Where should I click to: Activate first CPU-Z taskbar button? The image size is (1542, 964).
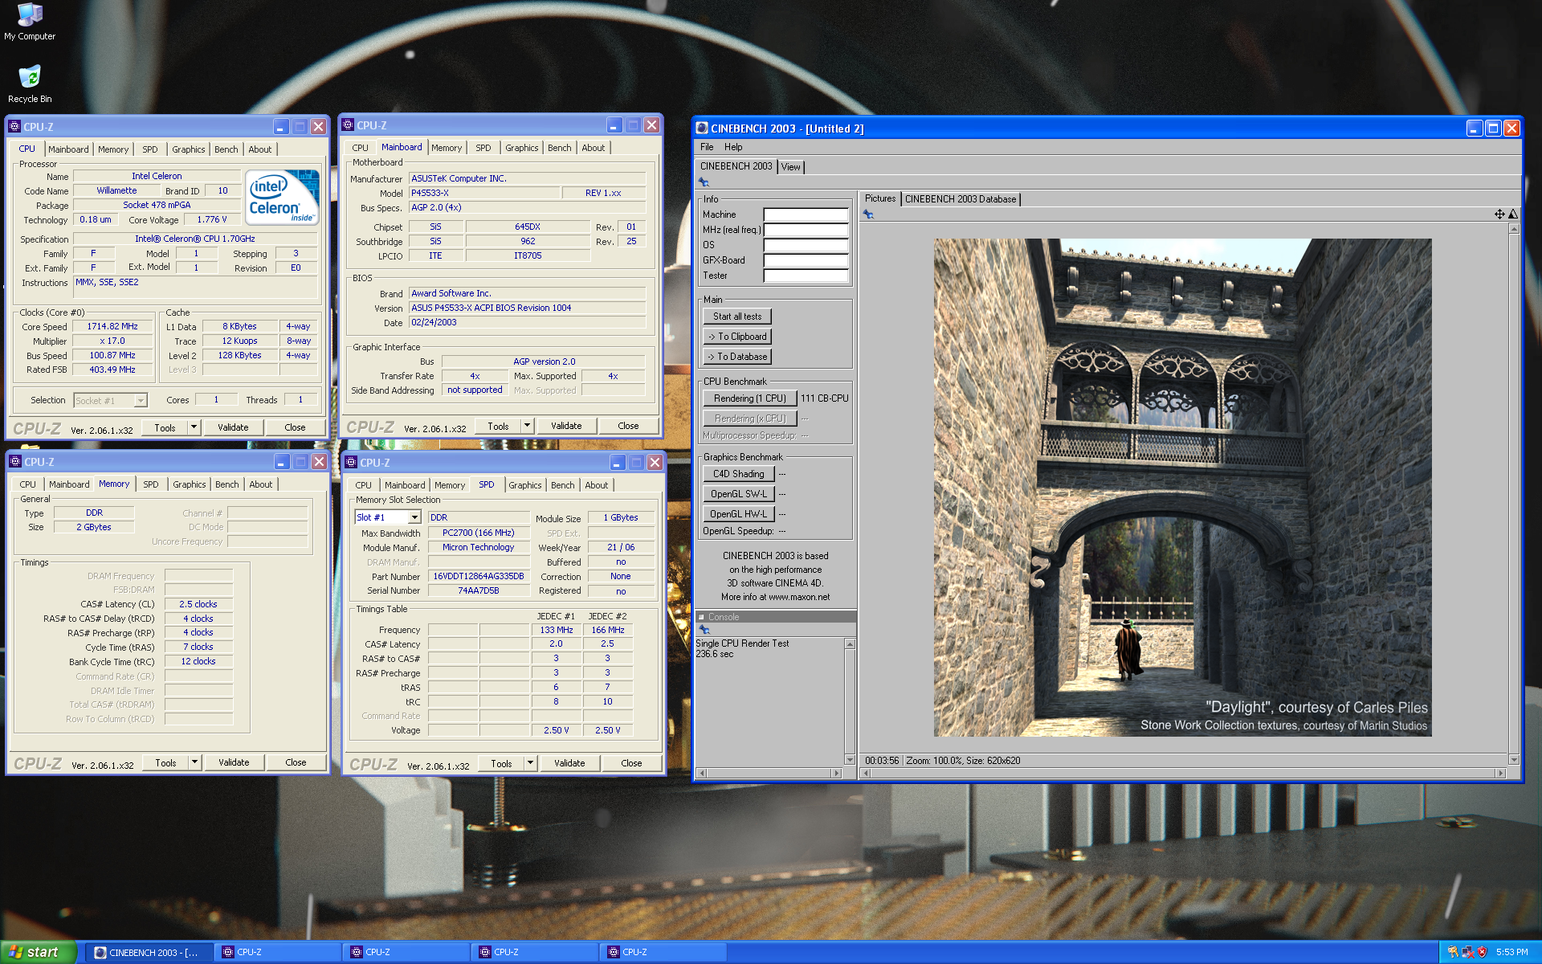pyautogui.click(x=277, y=953)
